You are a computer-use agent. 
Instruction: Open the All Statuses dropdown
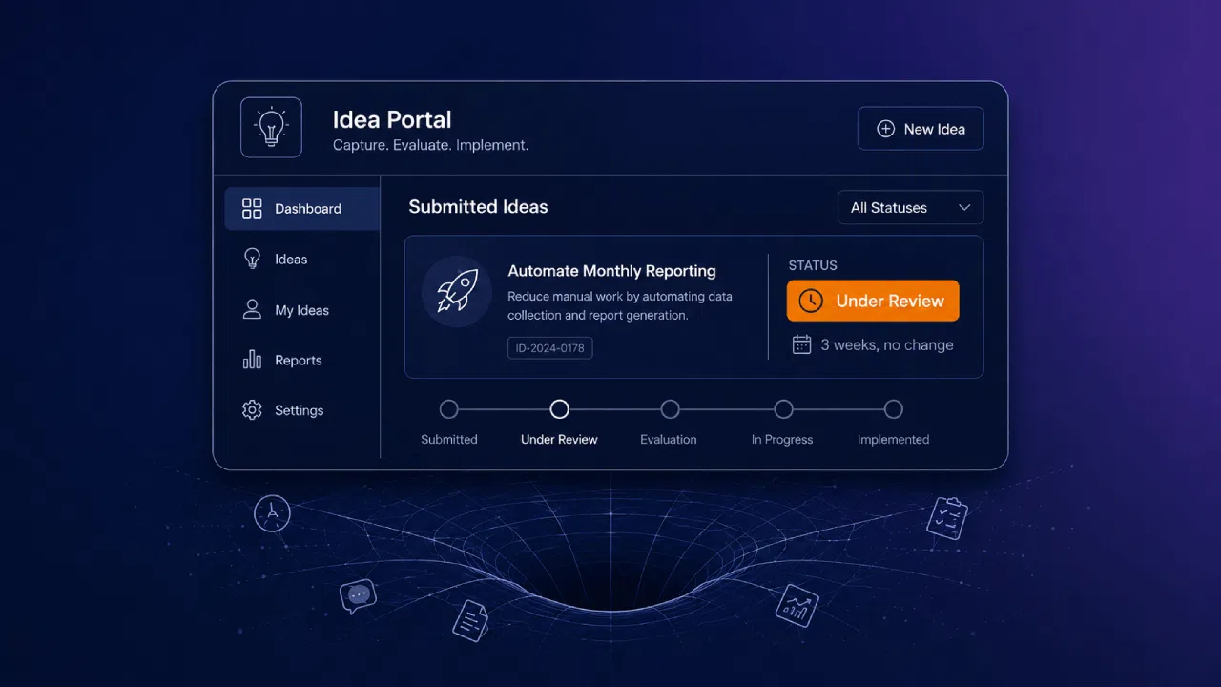[x=910, y=207]
